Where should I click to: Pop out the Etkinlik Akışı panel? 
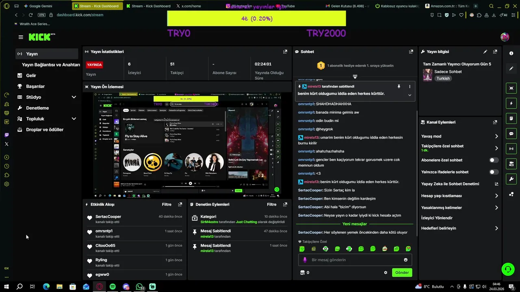(x=180, y=204)
